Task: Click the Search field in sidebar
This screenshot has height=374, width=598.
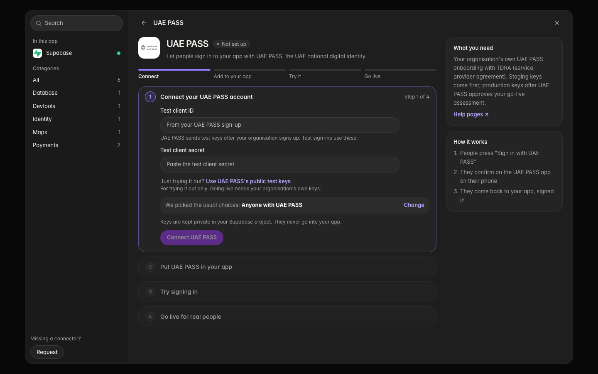Action: (76, 23)
